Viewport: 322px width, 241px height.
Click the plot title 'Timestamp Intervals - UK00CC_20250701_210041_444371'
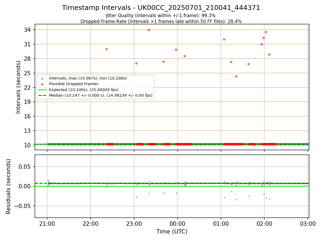coord(161,8)
